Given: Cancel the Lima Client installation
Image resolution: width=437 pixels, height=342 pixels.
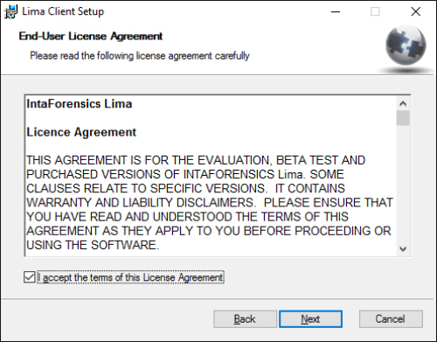Looking at the screenshot, I should tap(391, 319).
